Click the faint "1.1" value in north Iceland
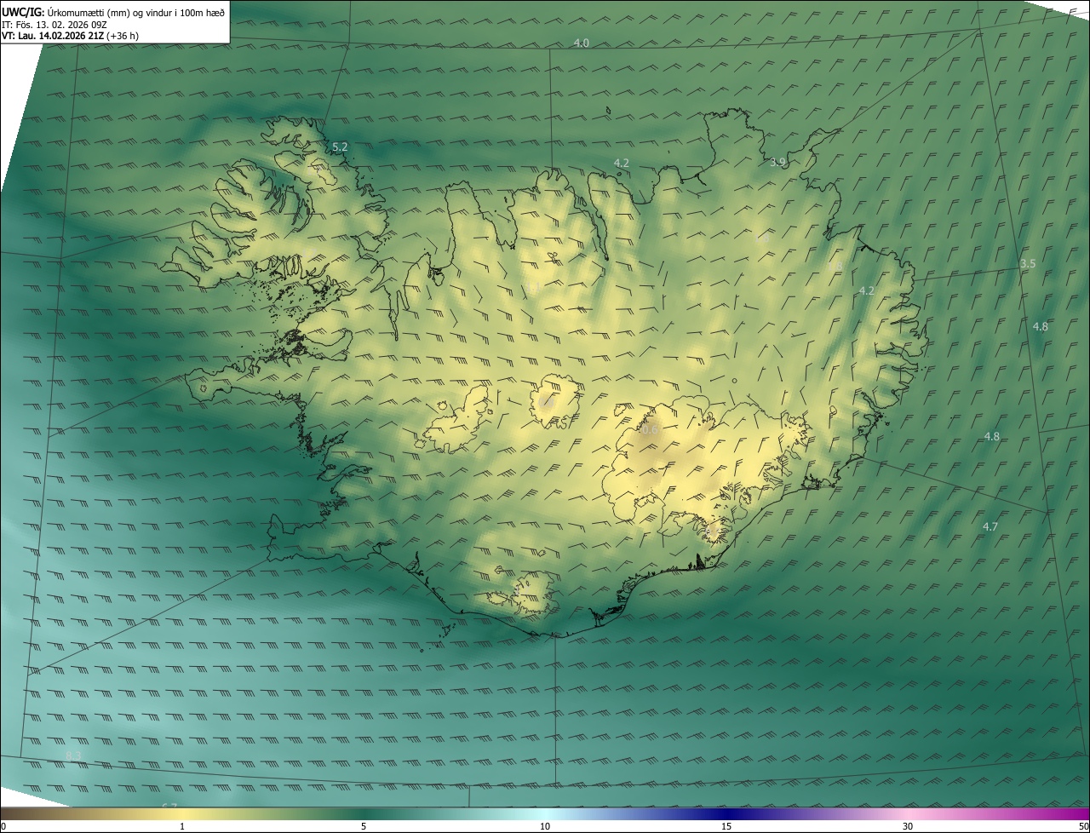The width and height of the screenshot is (1090, 833). point(533,286)
